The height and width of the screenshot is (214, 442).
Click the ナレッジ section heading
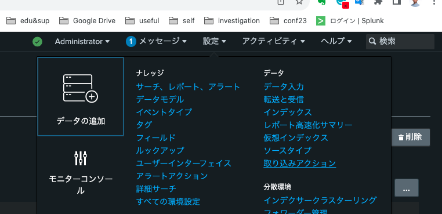point(150,73)
